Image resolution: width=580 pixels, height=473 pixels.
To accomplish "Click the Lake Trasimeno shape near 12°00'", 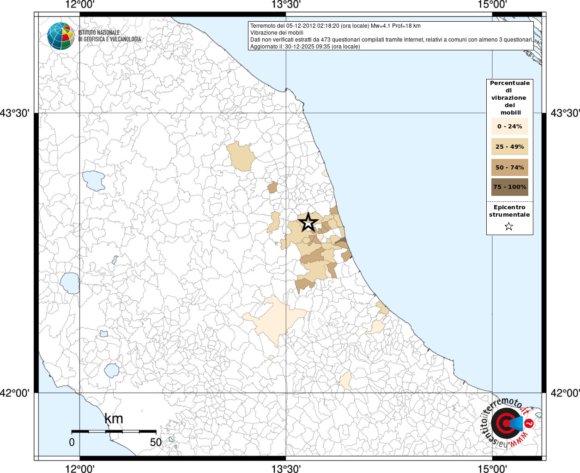I will pos(93,181).
